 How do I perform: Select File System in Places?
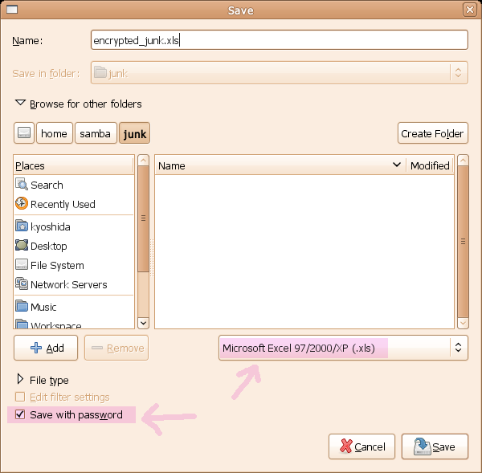[56, 265]
